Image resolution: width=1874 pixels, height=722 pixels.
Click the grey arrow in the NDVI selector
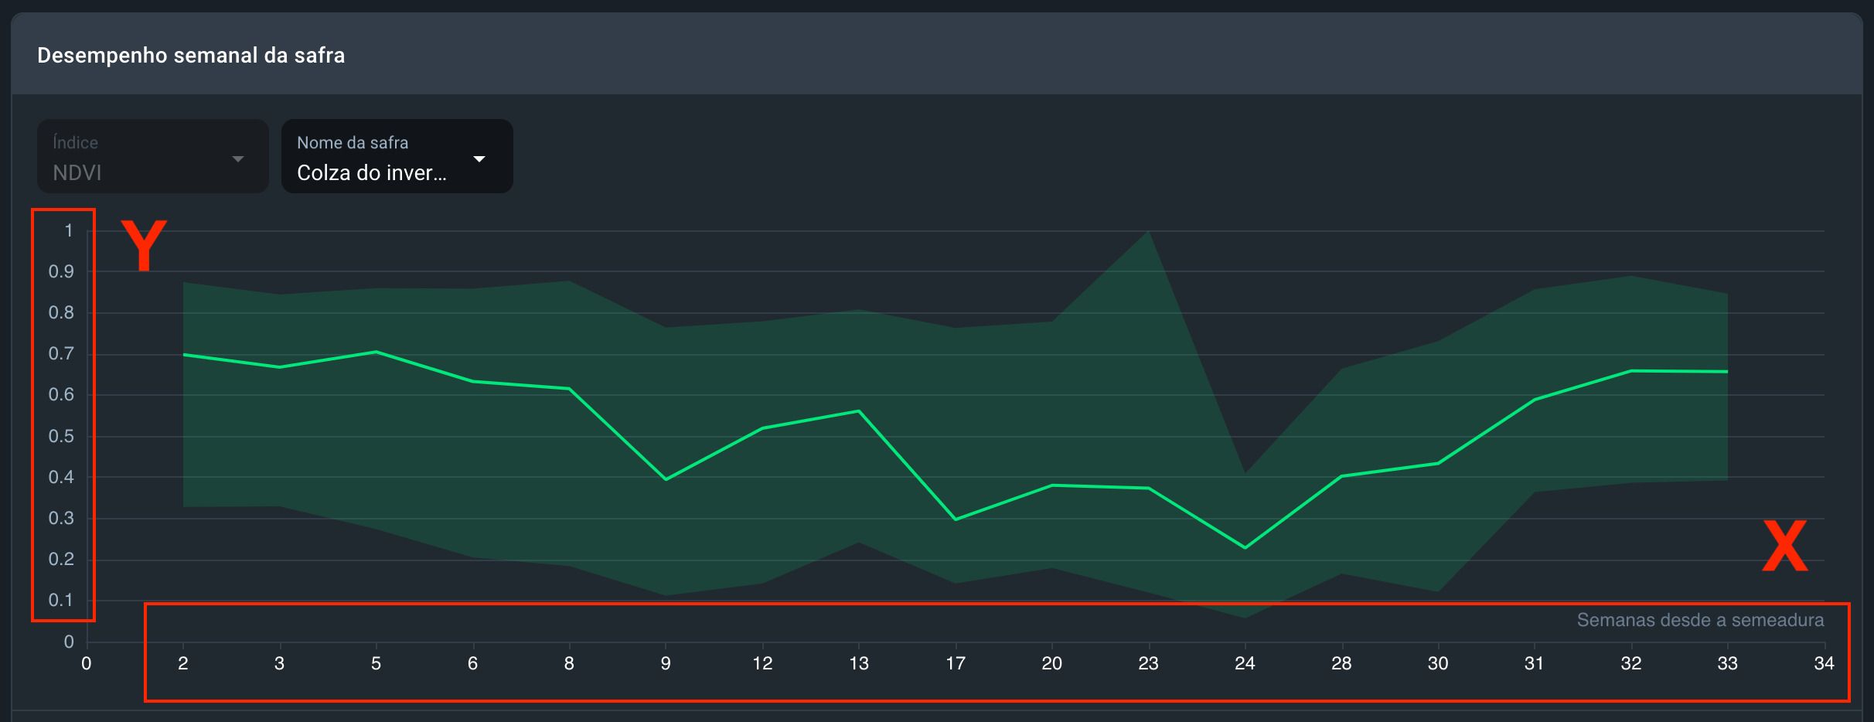point(238,158)
